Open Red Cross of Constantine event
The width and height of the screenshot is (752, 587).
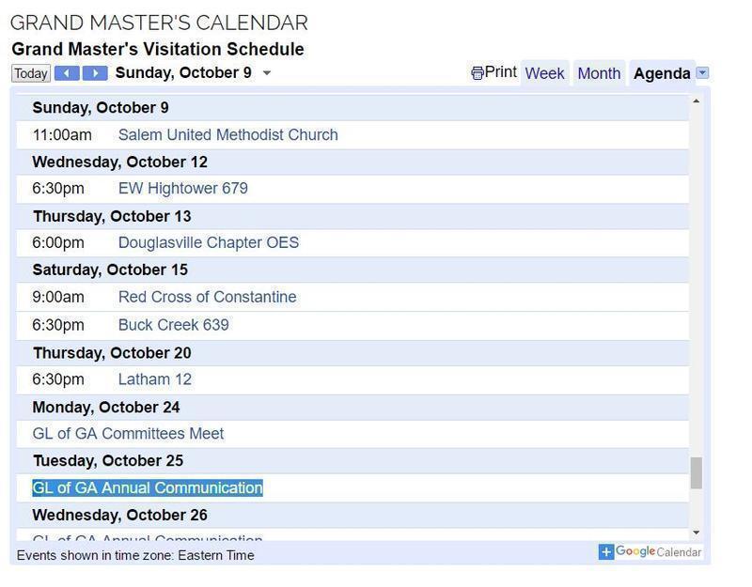tap(207, 297)
